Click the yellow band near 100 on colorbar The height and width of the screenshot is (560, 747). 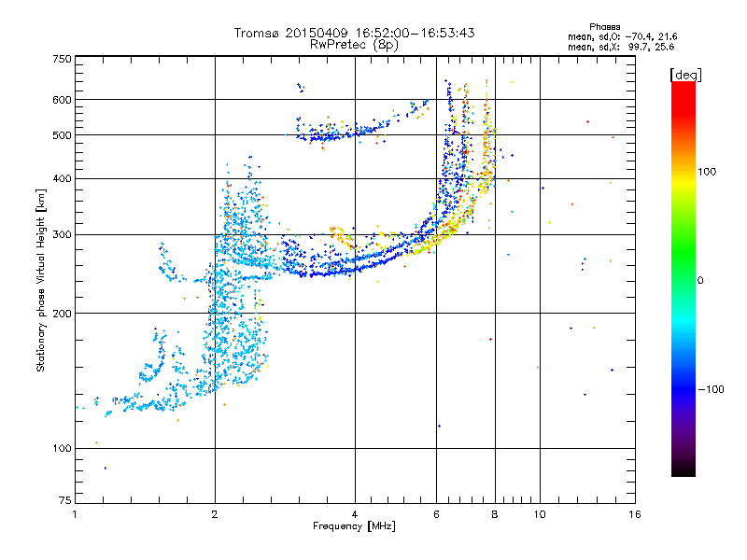coord(684,178)
